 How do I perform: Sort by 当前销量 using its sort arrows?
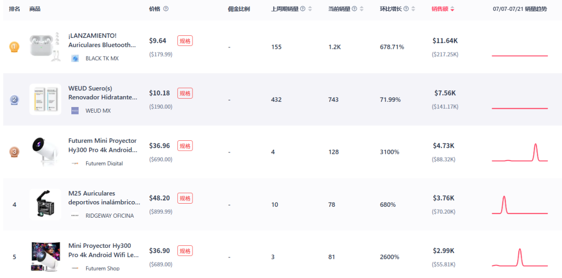(362, 9)
